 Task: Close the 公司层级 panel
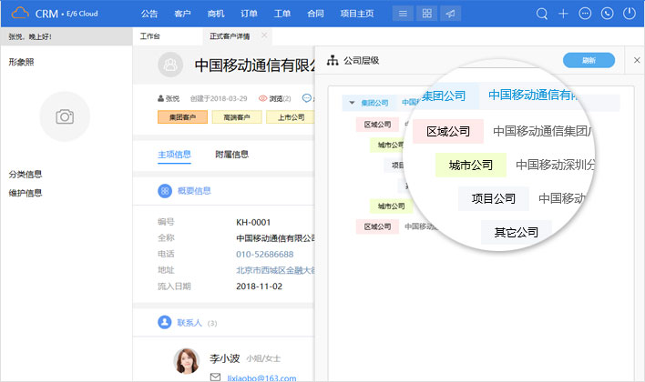click(637, 60)
